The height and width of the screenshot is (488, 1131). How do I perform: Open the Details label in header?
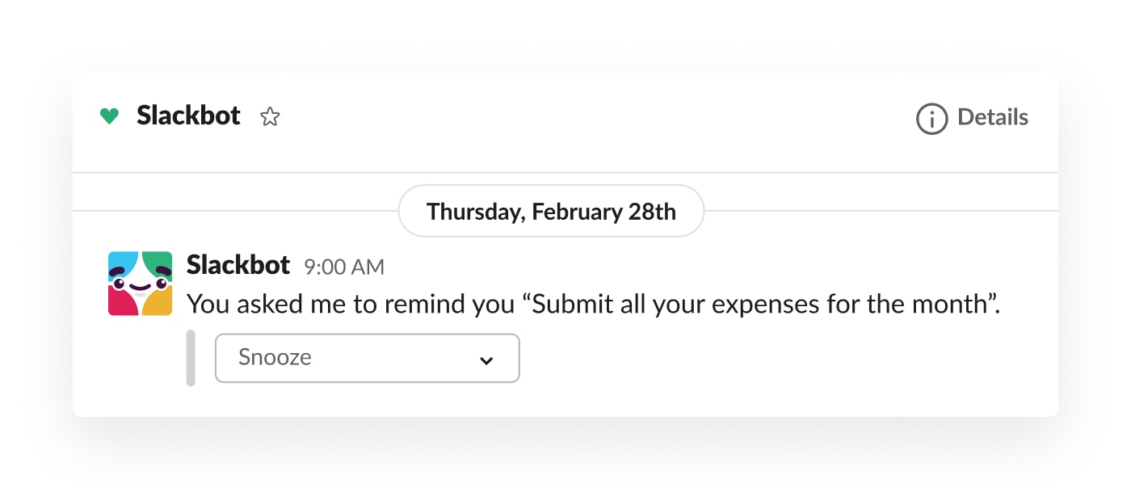point(993,118)
